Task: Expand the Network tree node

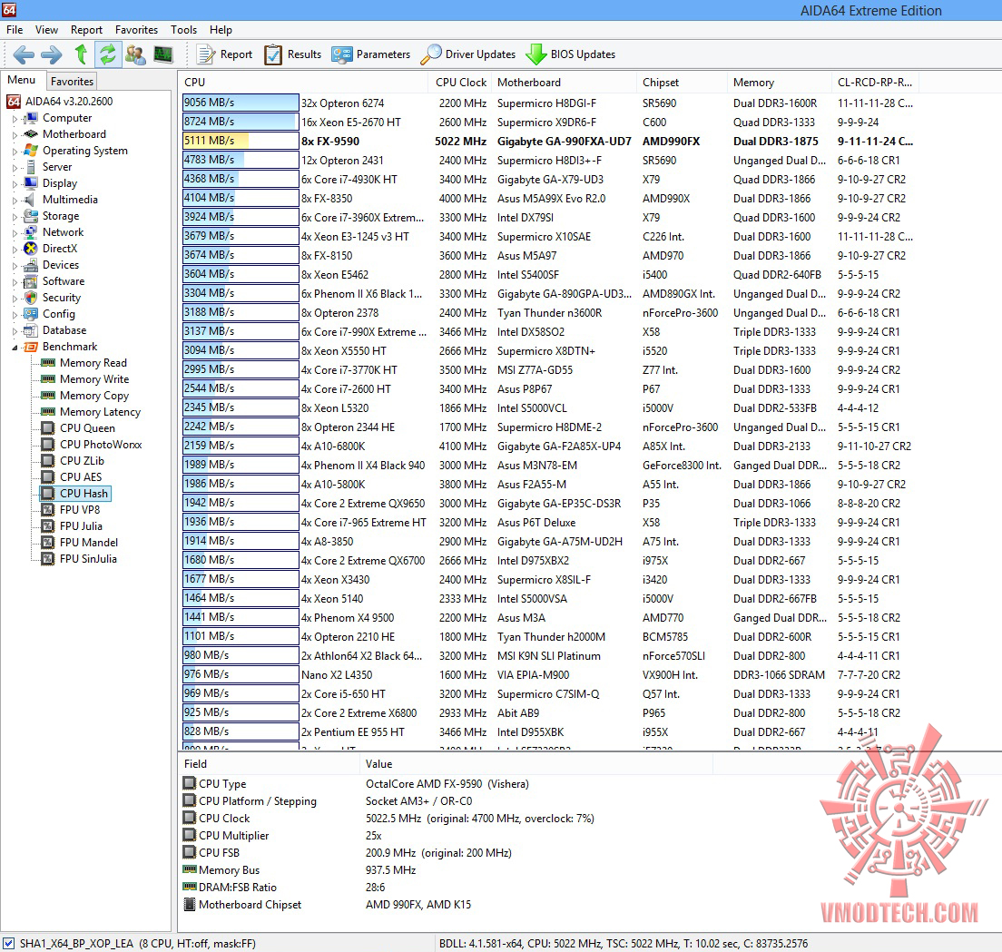Action: tap(15, 232)
